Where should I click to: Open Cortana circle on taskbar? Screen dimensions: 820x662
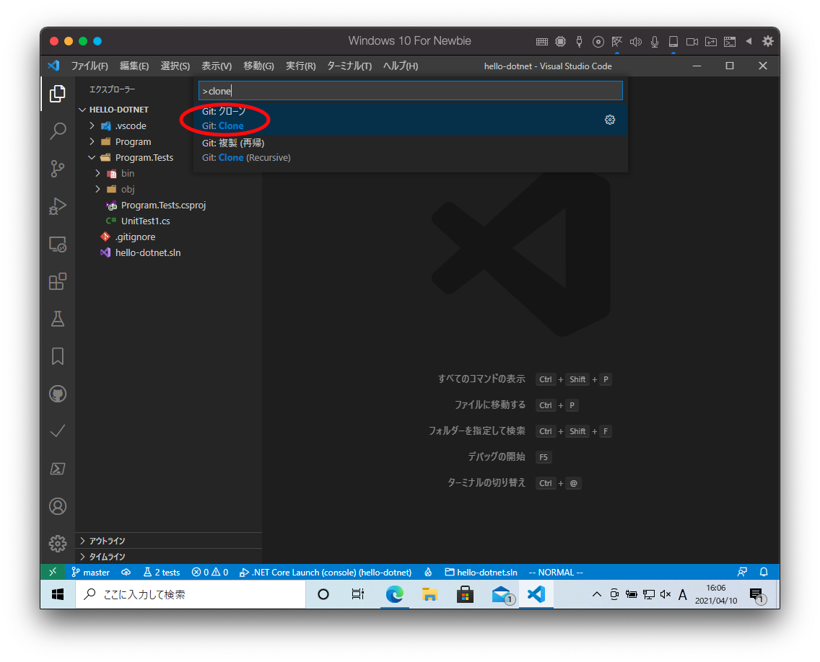[323, 594]
